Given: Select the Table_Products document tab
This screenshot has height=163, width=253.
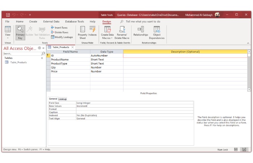Looking at the screenshot, I should tap(61, 47).
